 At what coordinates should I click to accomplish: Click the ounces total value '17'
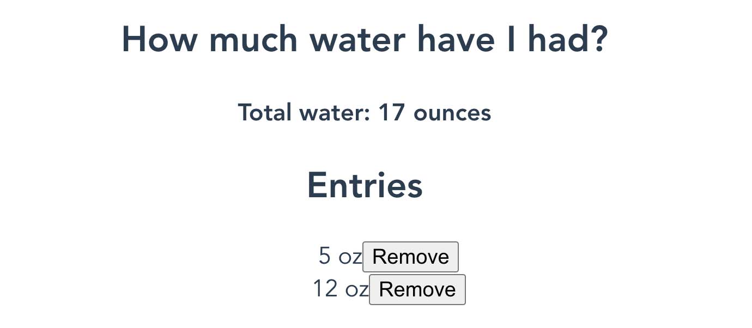pos(391,113)
